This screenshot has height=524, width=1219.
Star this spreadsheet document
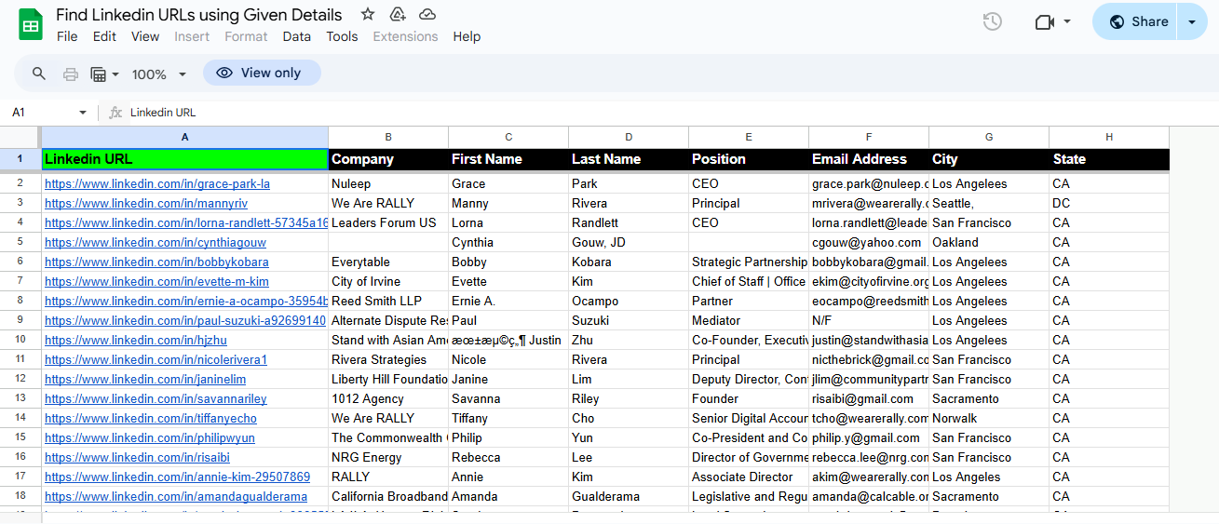[368, 15]
